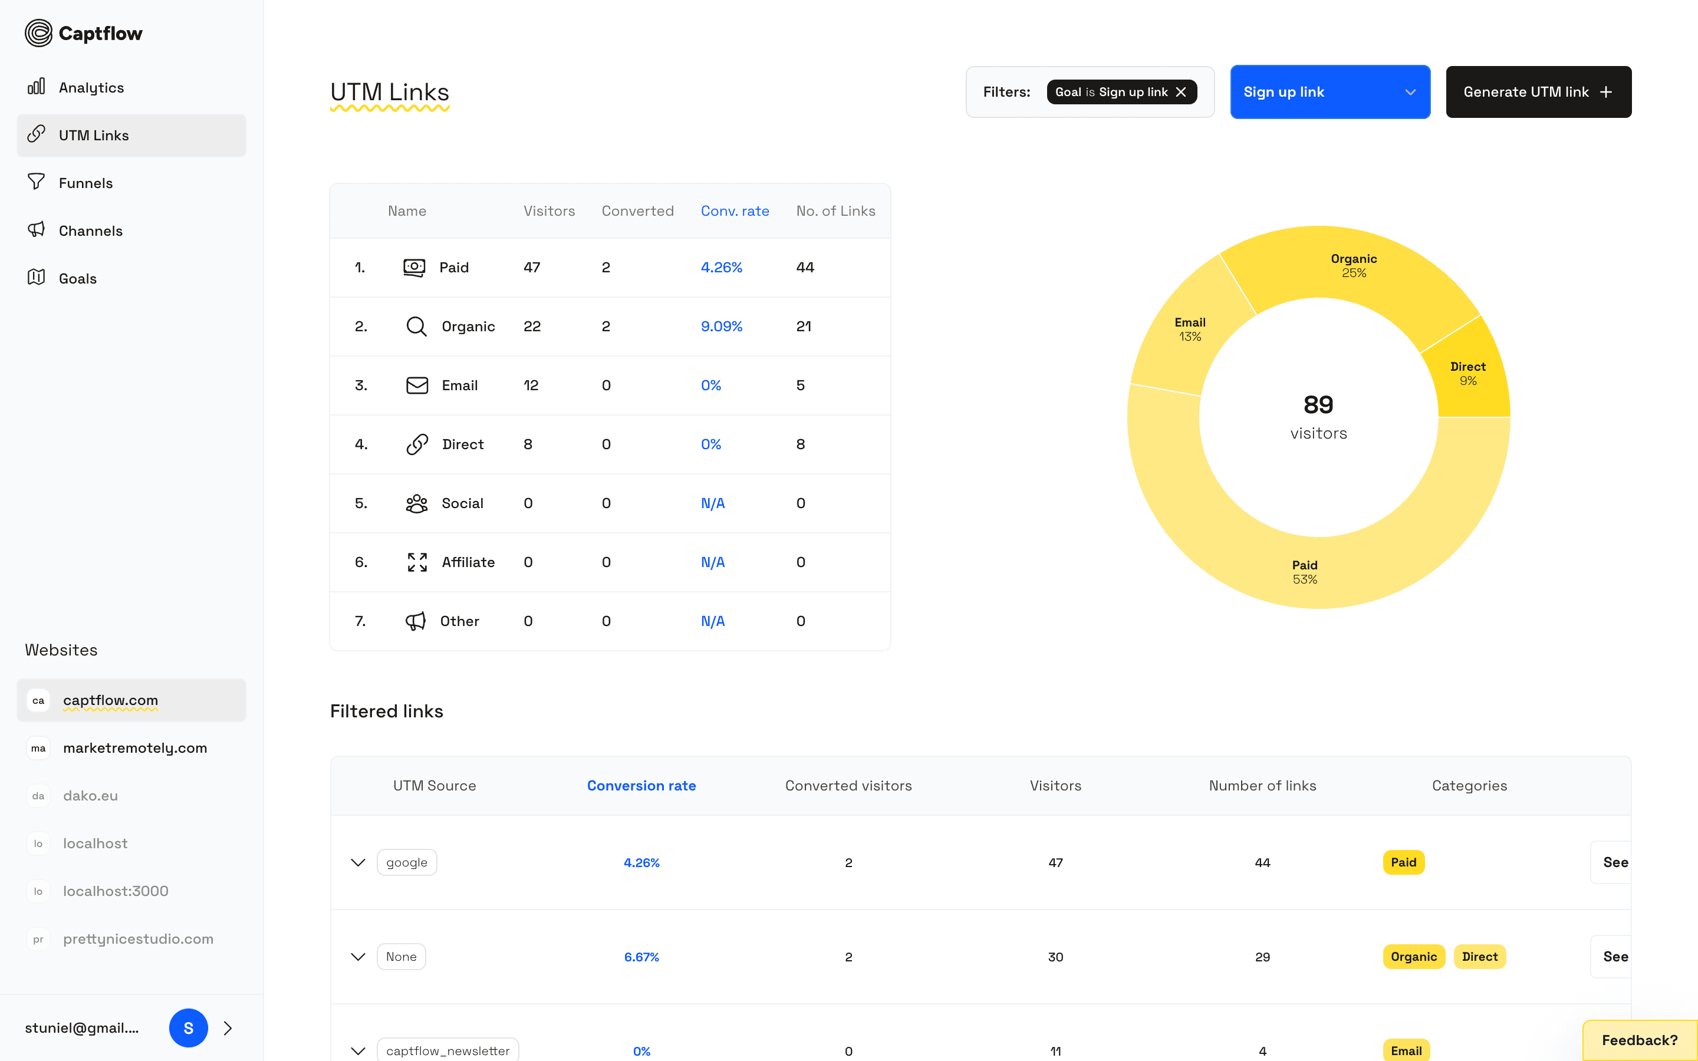Click the Number of links header
This screenshot has height=1061, width=1698.
(1262, 786)
